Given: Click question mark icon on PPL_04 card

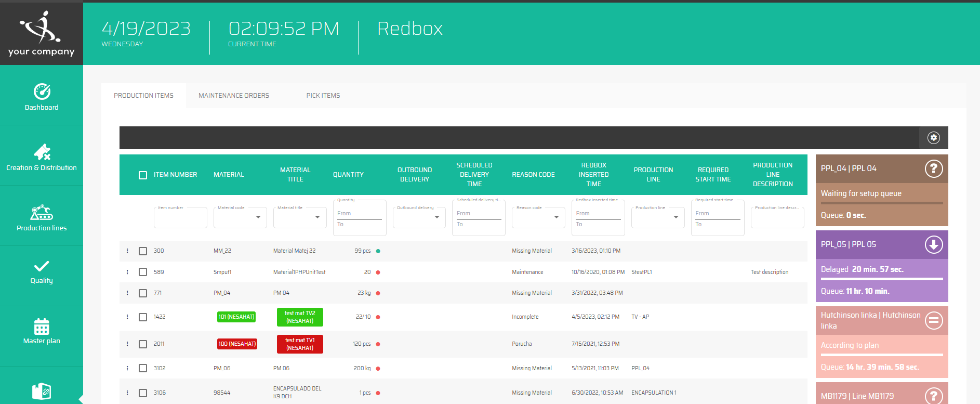Looking at the screenshot, I should tap(933, 168).
